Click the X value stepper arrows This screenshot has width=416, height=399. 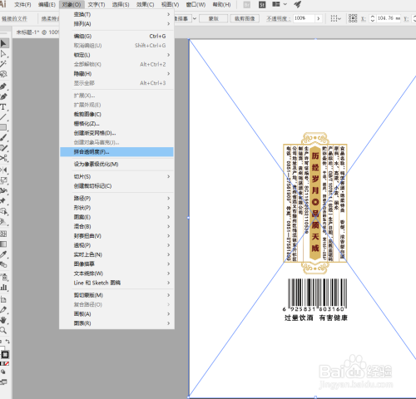coord(373,18)
